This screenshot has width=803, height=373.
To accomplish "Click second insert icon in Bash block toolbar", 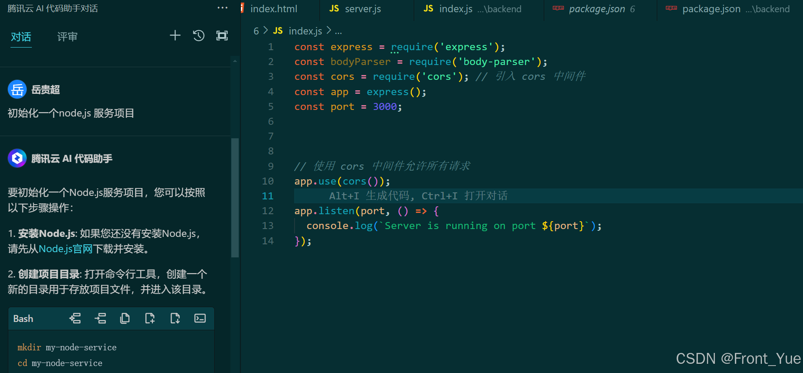I will 100,318.
